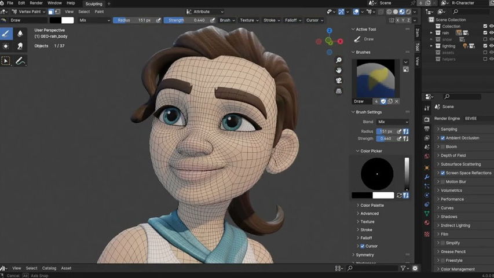The width and height of the screenshot is (494, 278).
Task: Select the Annotate tool
Action: (20, 60)
